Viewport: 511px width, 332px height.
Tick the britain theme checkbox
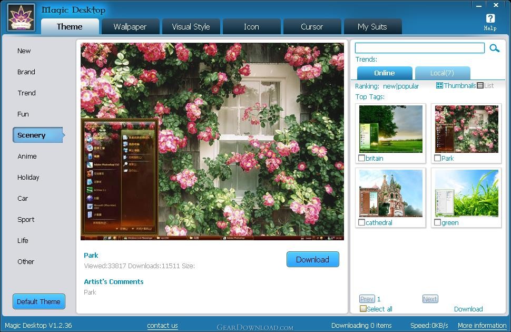[362, 158]
